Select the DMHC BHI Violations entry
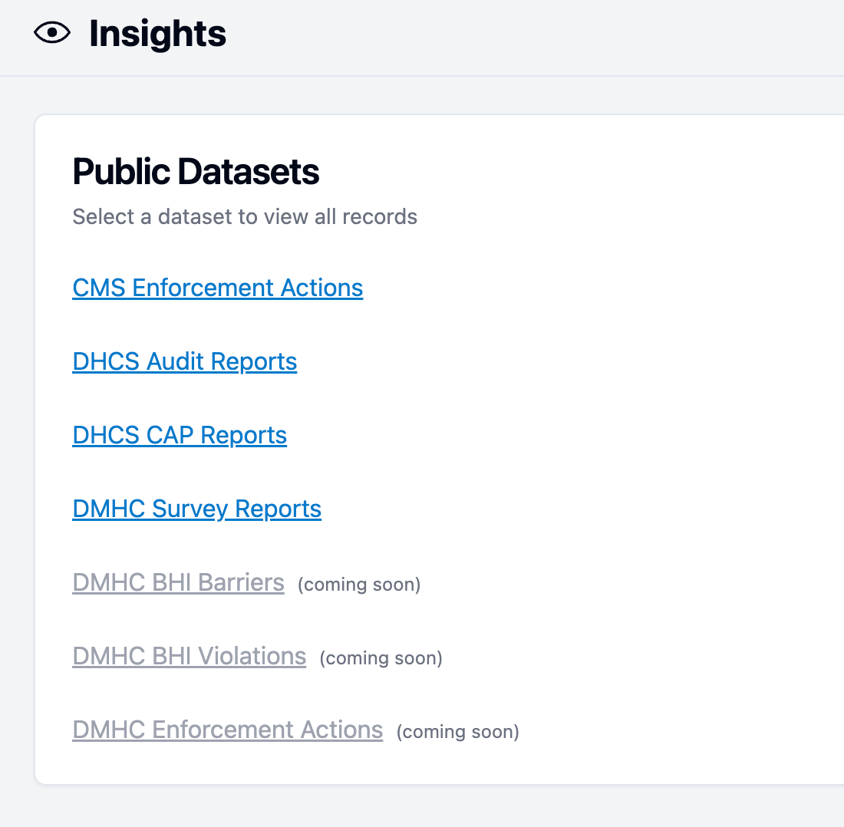Image resolution: width=844 pixels, height=827 pixels. [x=189, y=656]
